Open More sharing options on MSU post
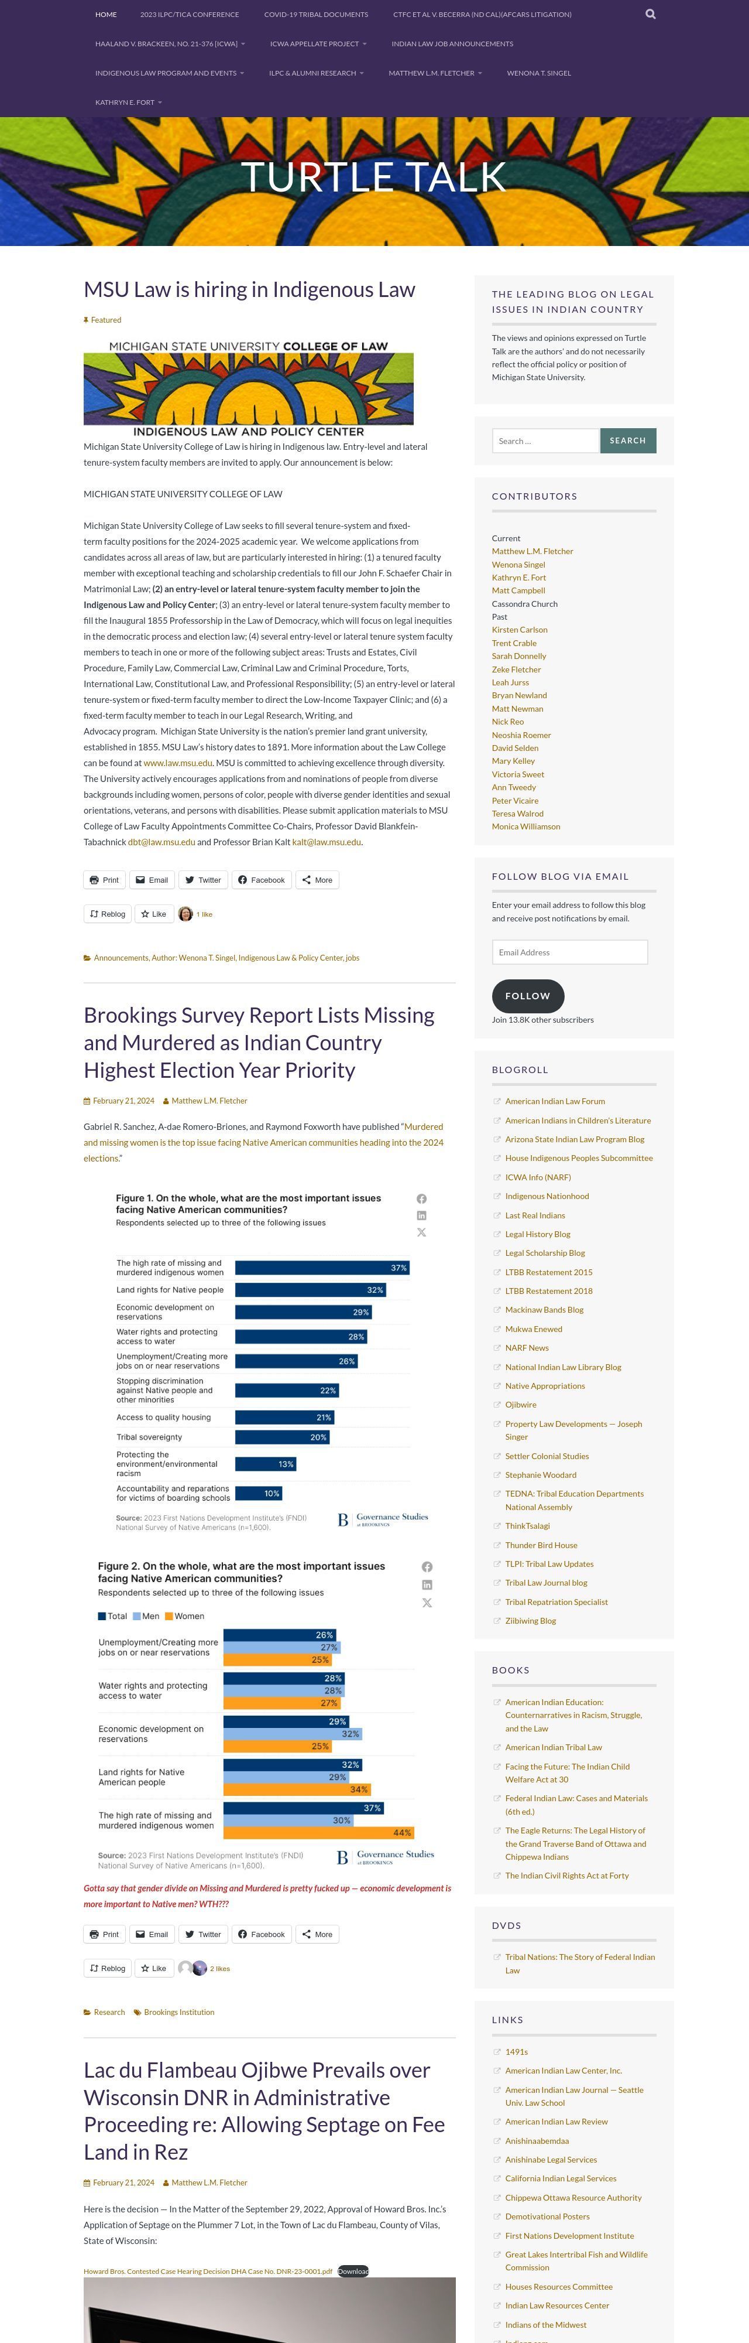This screenshot has height=2343, width=749. click(x=317, y=880)
